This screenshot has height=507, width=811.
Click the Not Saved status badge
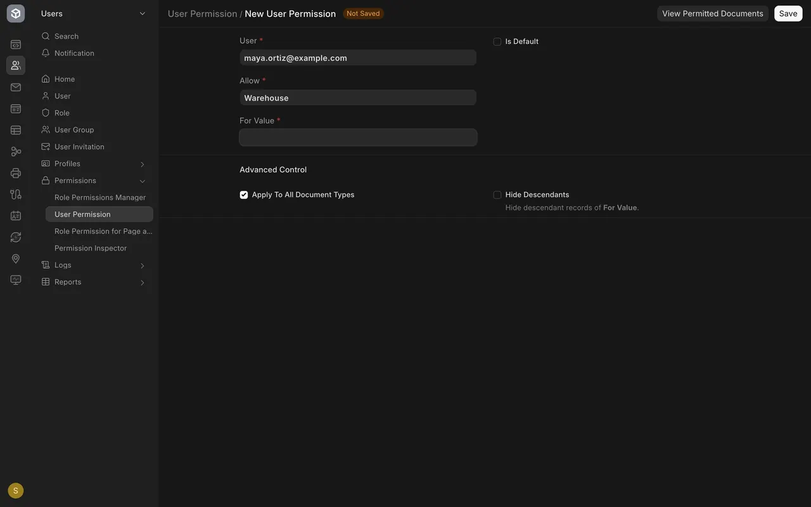click(x=363, y=13)
